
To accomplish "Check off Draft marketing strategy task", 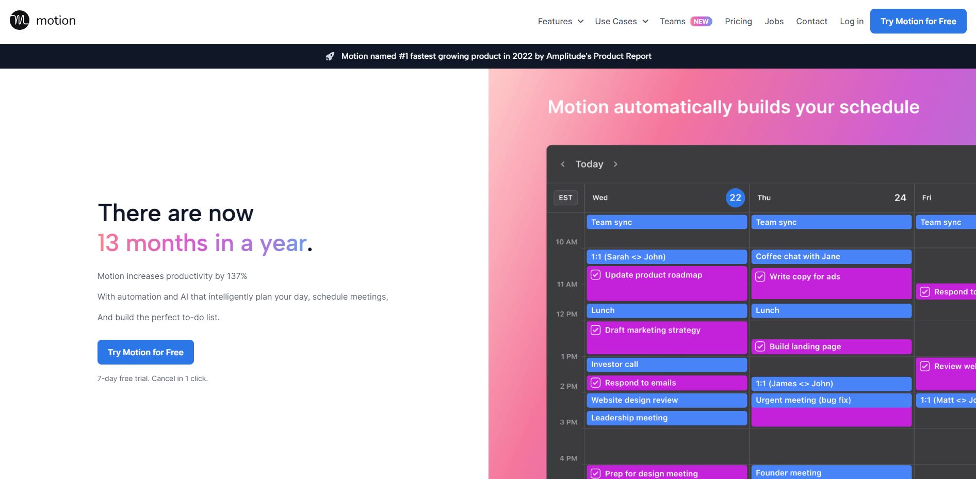I will tap(596, 330).
